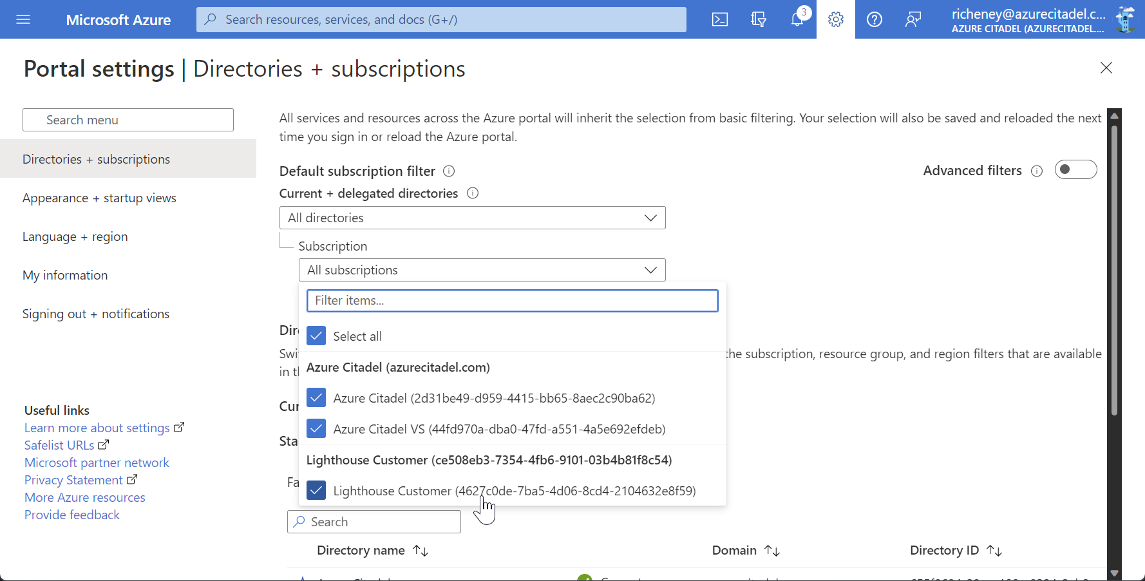The height and width of the screenshot is (581, 1145).
Task: Click the info icon beside Default subscription filter
Action: [449, 171]
